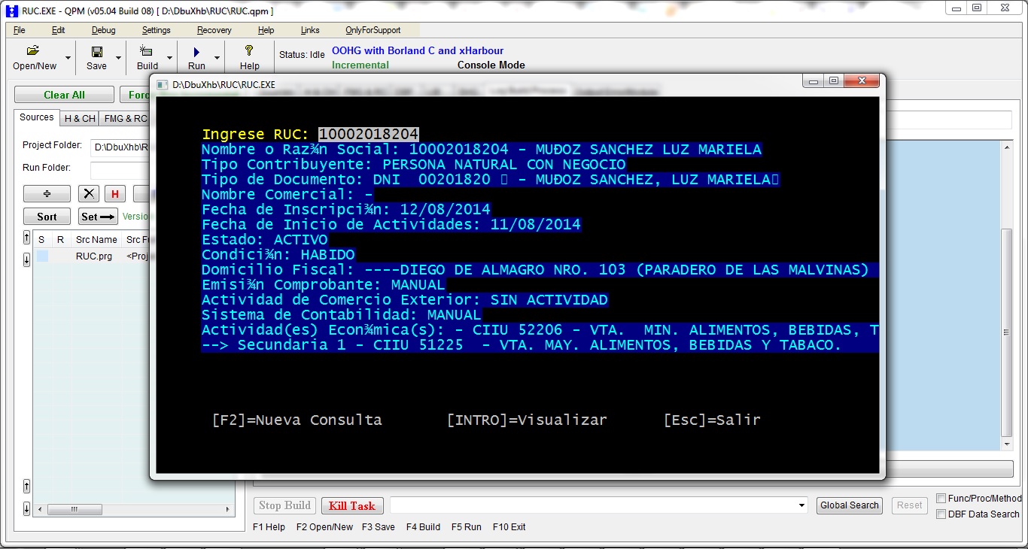Open the Debug menu
The image size is (1028, 549).
104,30
